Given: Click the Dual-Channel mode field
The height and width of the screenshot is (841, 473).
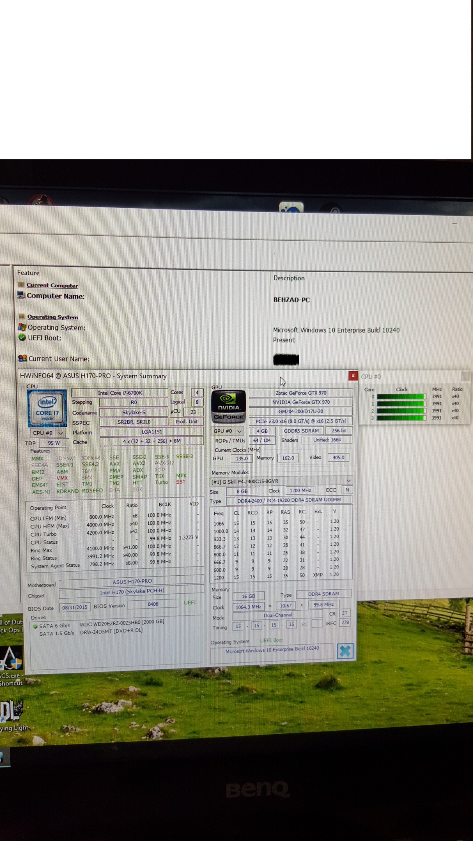Looking at the screenshot, I should [x=278, y=615].
